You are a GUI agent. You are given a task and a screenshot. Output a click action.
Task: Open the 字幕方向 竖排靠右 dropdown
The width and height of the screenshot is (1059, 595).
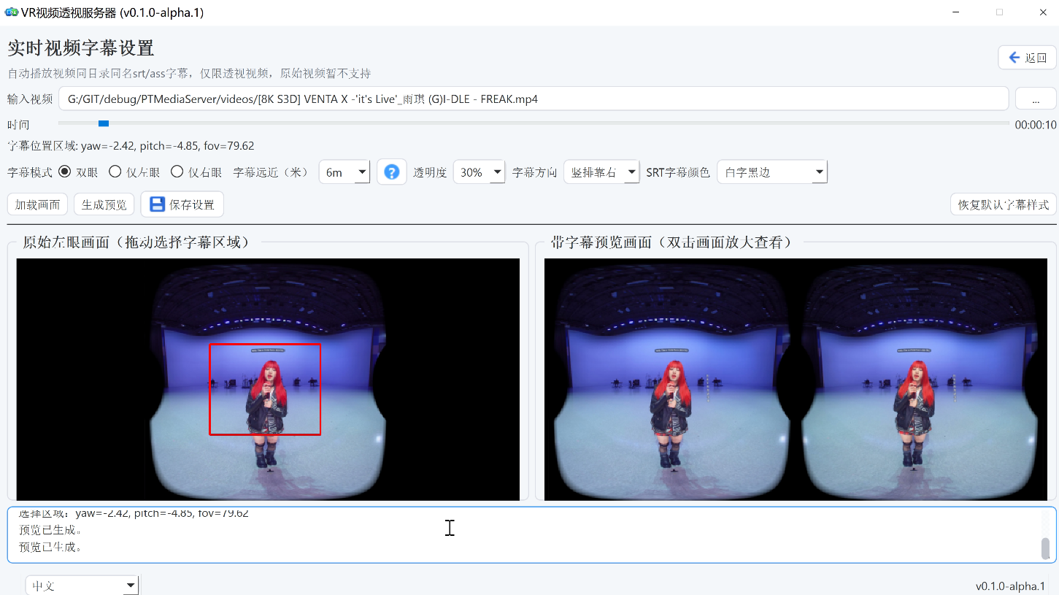point(601,172)
